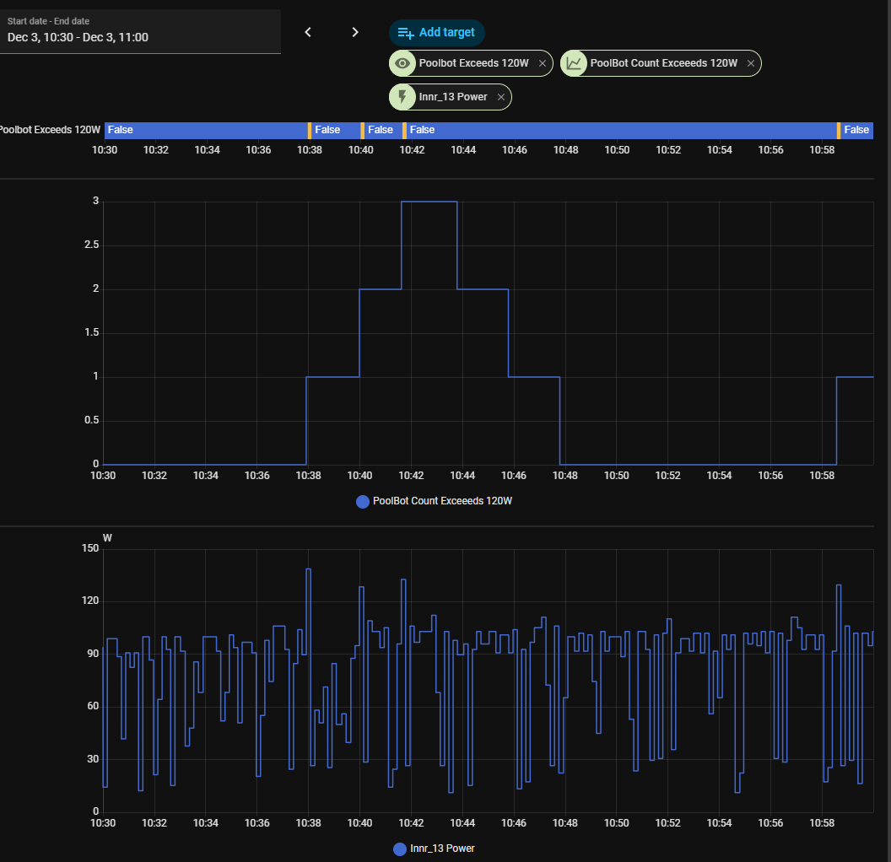Toggle PoolBot Count Exceeeds 120W legend series

click(x=441, y=501)
